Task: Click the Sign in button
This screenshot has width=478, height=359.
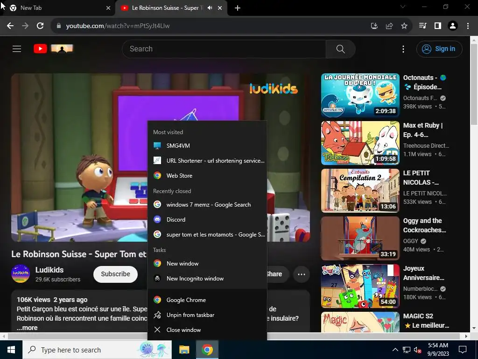Action: click(439, 49)
